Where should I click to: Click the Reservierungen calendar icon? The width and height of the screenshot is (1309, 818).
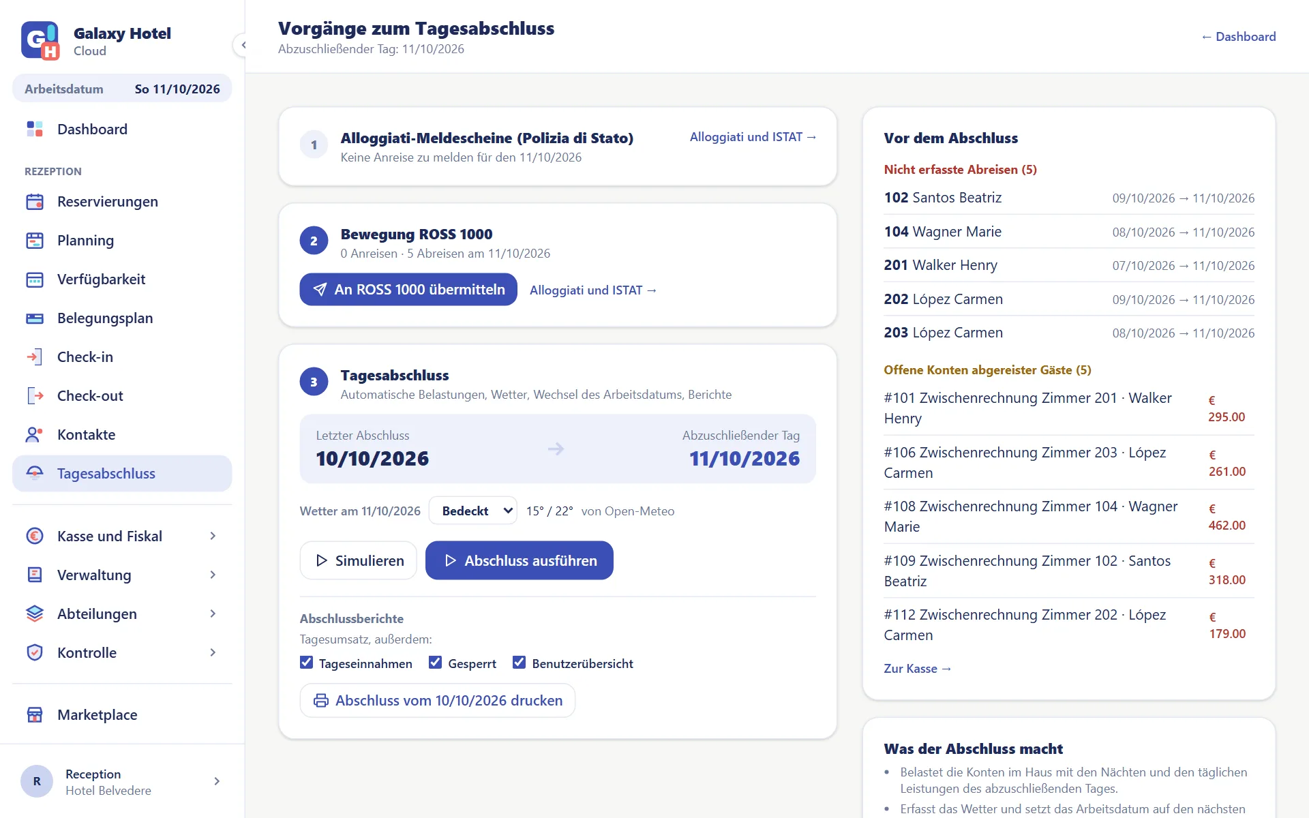[x=35, y=202]
